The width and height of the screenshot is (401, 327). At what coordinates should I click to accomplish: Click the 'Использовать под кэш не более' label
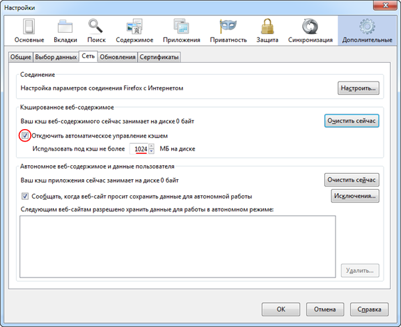(78, 149)
